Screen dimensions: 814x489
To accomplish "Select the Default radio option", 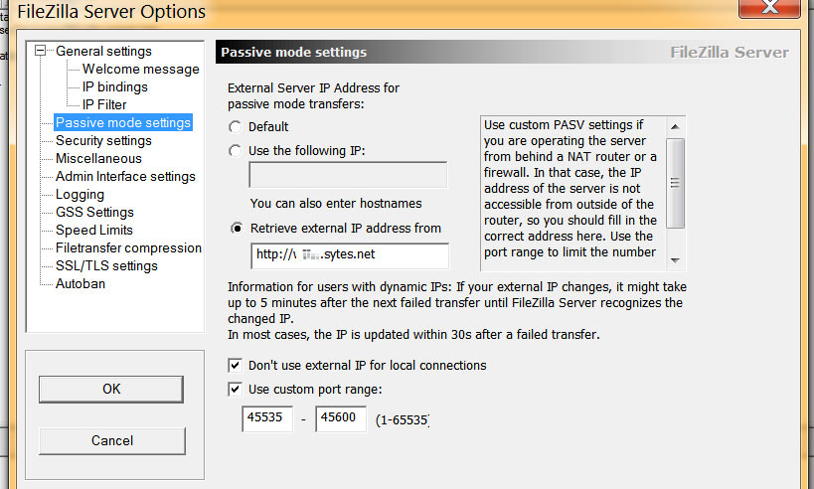I will click(236, 127).
